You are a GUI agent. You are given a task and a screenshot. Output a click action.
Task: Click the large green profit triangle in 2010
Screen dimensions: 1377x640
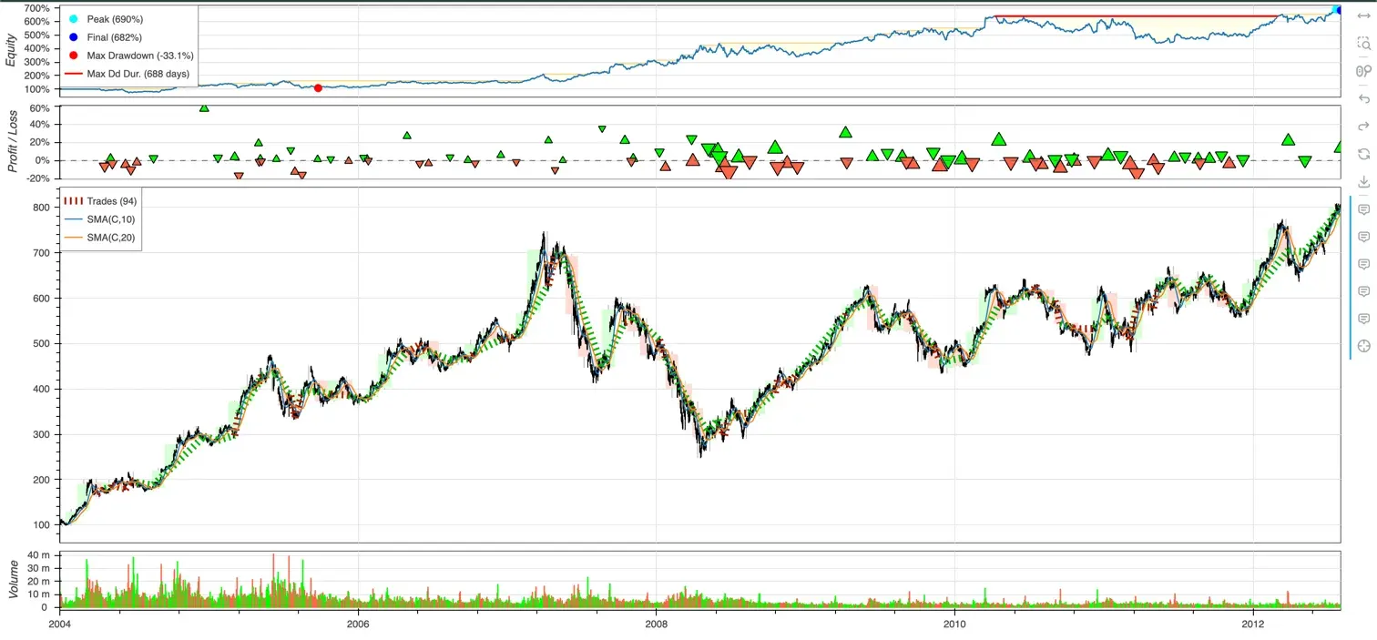[x=999, y=139]
